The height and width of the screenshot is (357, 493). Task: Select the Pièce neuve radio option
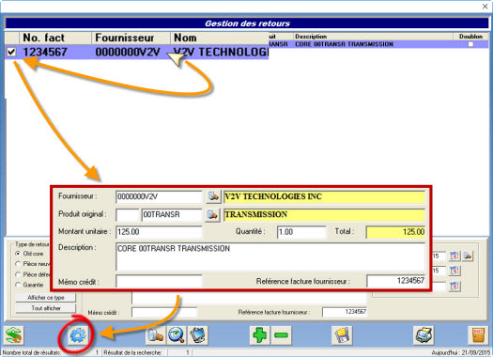click(18, 264)
